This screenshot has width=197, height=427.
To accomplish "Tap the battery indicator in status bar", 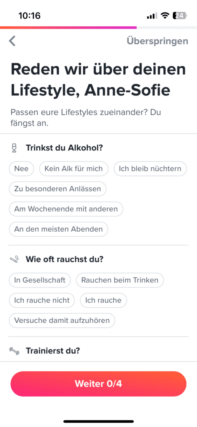I will (x=180, y=16).
